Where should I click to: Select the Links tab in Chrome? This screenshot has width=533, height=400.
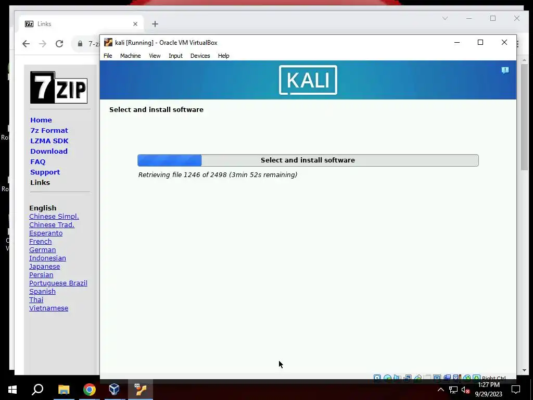click(x=81, y=24)
